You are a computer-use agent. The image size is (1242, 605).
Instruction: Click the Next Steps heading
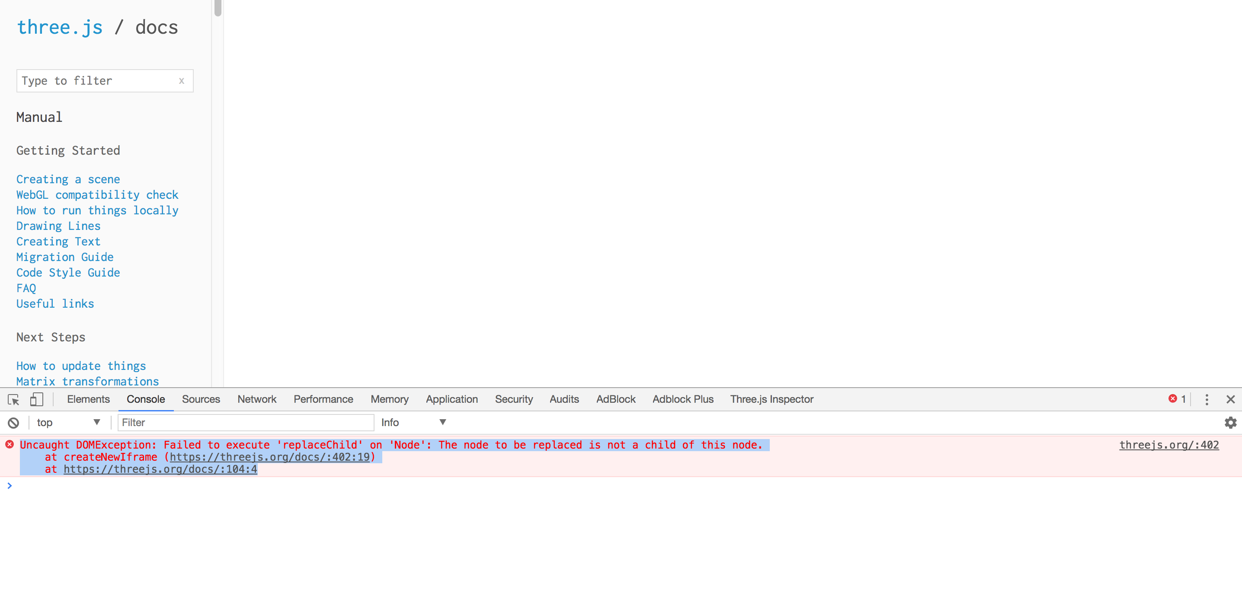point(51,337)
